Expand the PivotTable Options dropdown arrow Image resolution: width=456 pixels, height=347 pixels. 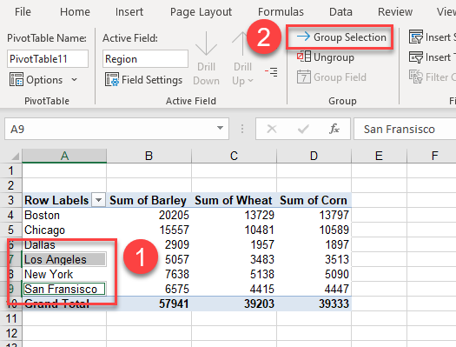(x=74, y=79)
